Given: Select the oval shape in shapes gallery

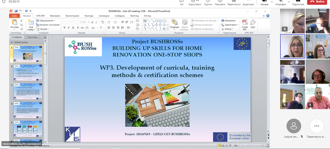Looking at the screenshot, I should (x=160, y=21).
